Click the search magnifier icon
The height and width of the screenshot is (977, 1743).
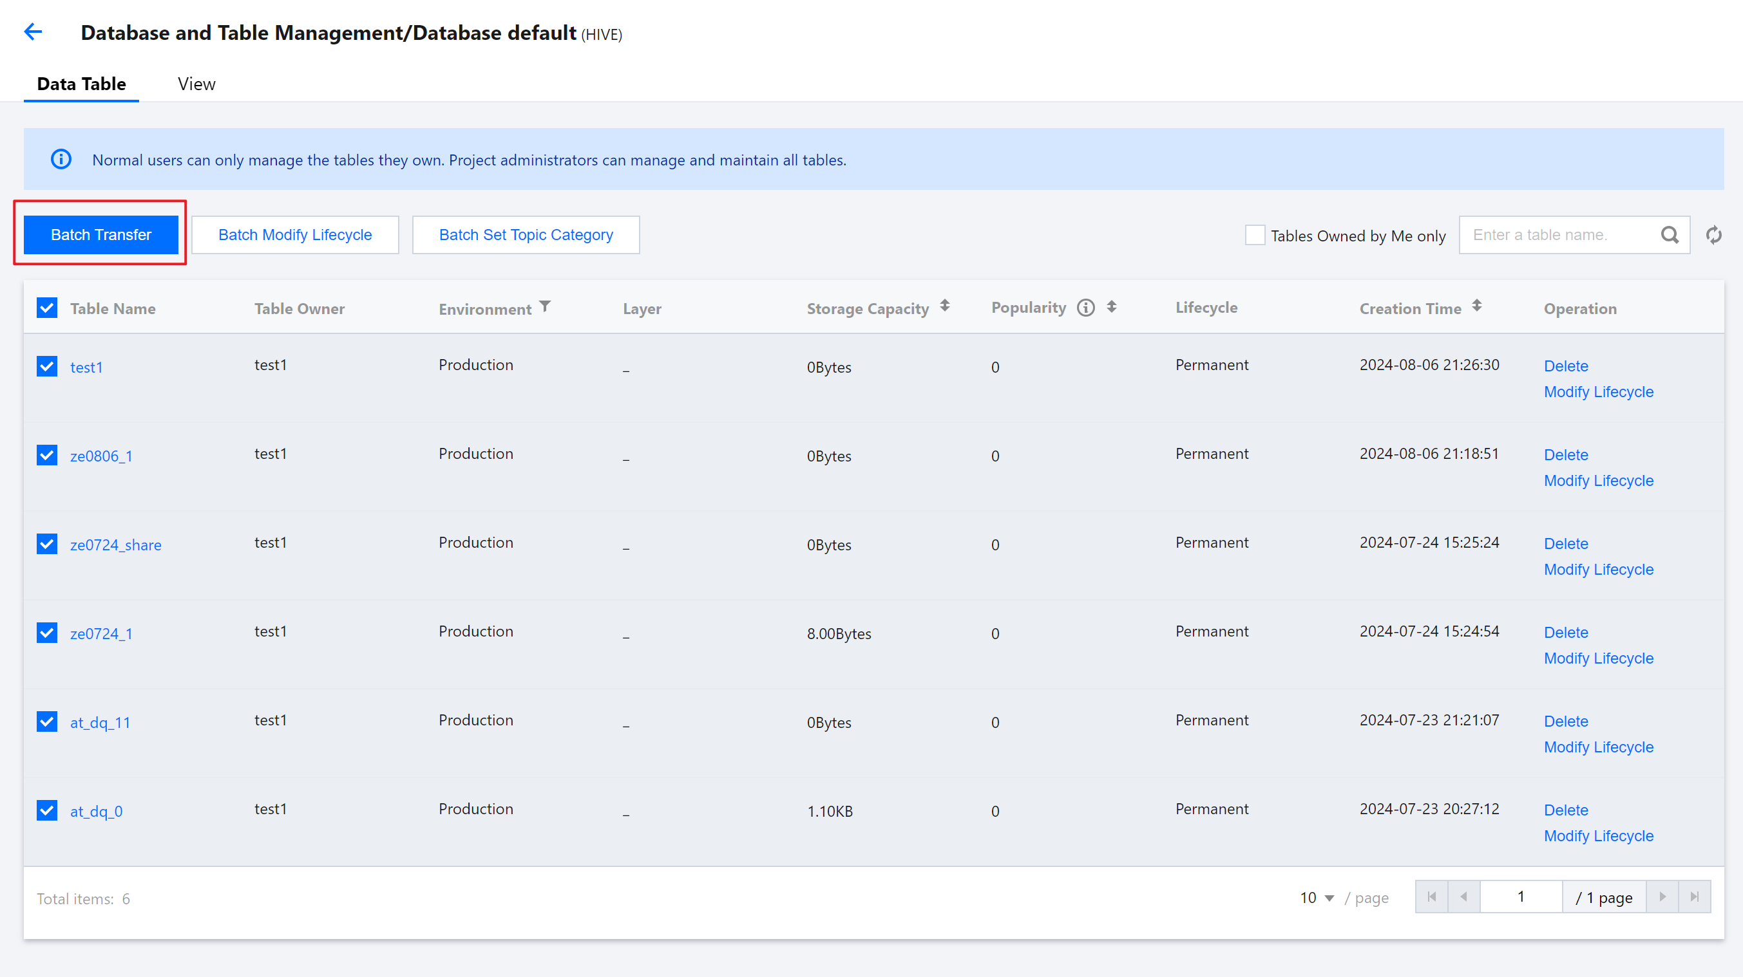point(1669,236)
